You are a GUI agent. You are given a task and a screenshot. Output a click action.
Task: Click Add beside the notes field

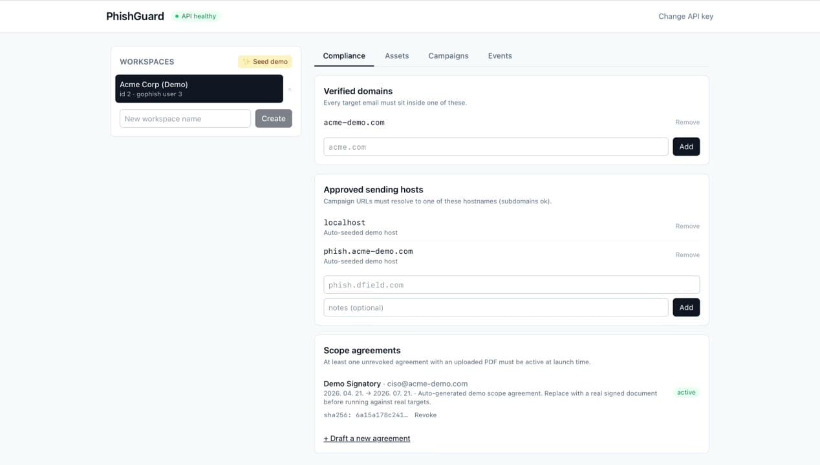click(686, 307)
